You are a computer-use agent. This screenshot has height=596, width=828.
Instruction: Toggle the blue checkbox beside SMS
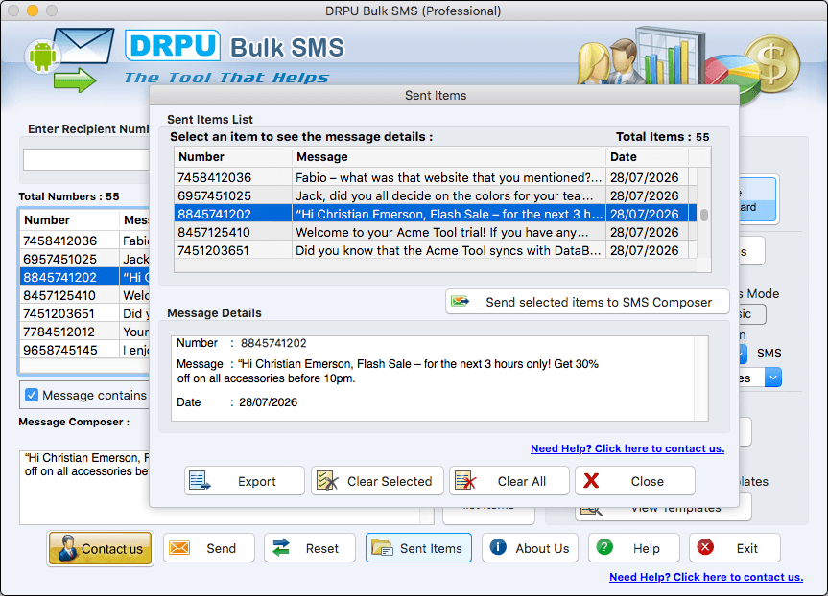click(x=744, y=354)
